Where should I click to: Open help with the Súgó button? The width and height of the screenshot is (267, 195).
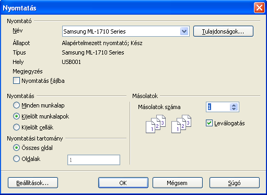(235, 183)
